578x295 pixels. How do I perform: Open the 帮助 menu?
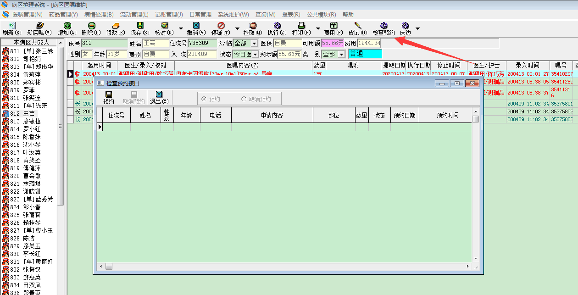[348, 15]
